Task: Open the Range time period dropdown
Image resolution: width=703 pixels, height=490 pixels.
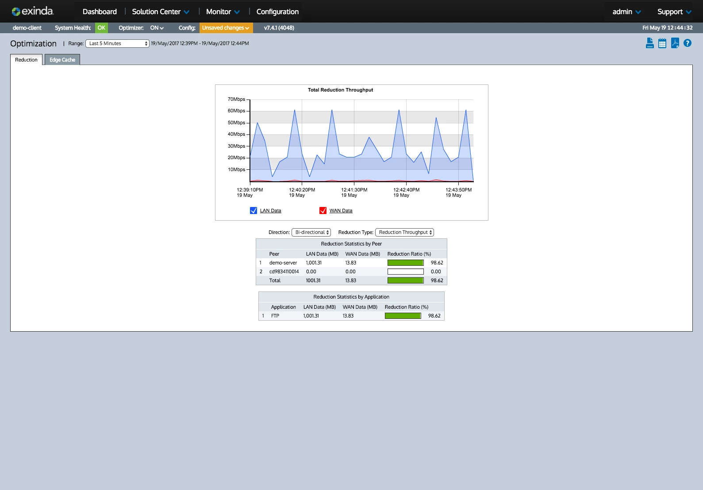Action: point(117,43)
